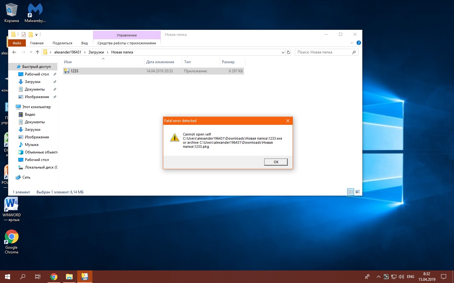Refresh the folder with the refresh icon
The image size is (454, 283).
(288, 53)
